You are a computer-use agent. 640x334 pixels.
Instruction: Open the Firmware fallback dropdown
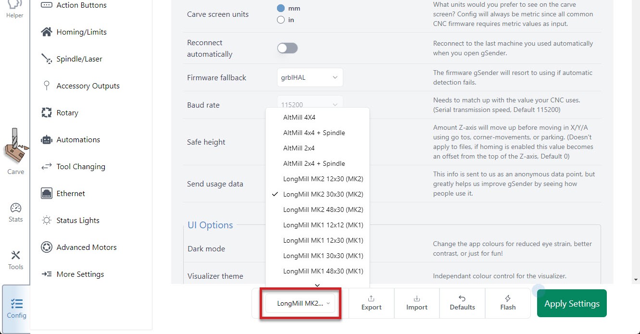pyautogui.click(x=310, y=77)
